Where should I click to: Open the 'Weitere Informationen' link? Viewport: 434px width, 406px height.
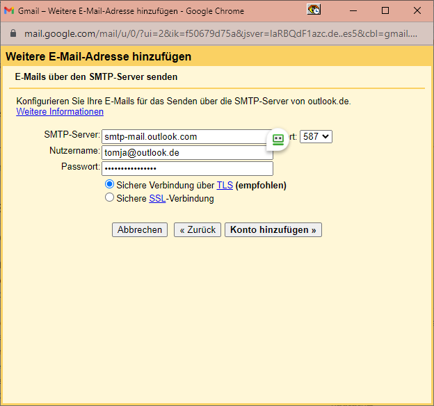point(60,111)
